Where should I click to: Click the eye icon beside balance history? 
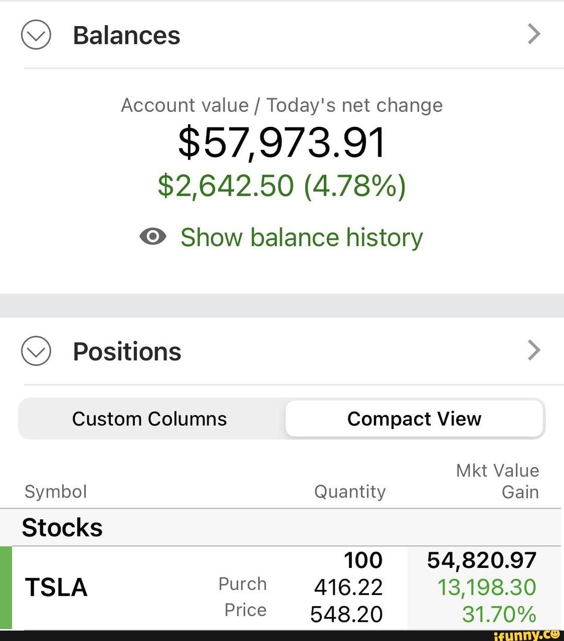click(x=152, y=236)
